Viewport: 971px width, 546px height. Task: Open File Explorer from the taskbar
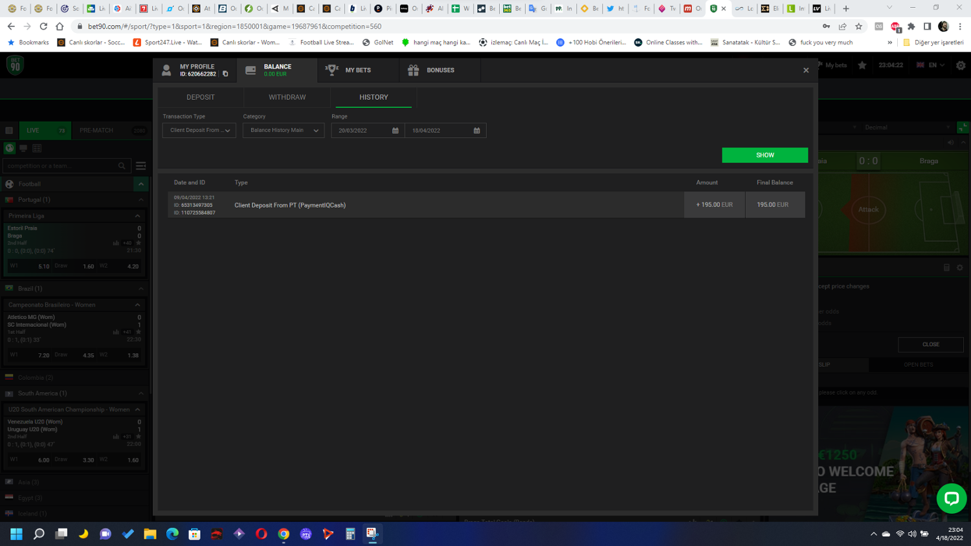[150, 534]
